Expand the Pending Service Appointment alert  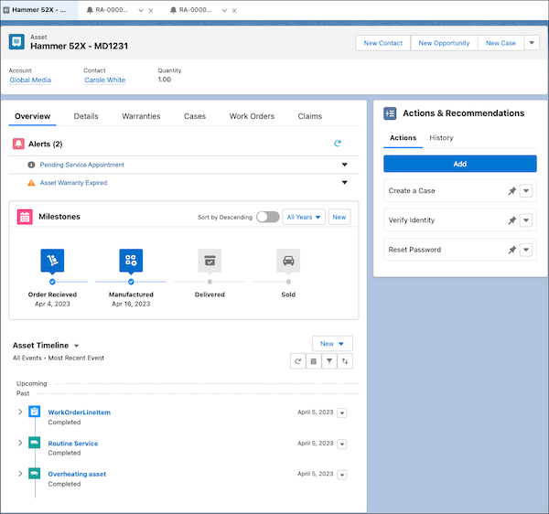345,165
